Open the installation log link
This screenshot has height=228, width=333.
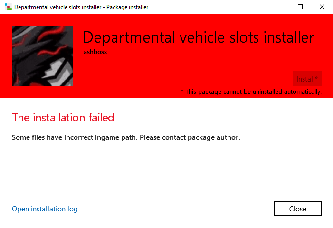coord(45,209)
